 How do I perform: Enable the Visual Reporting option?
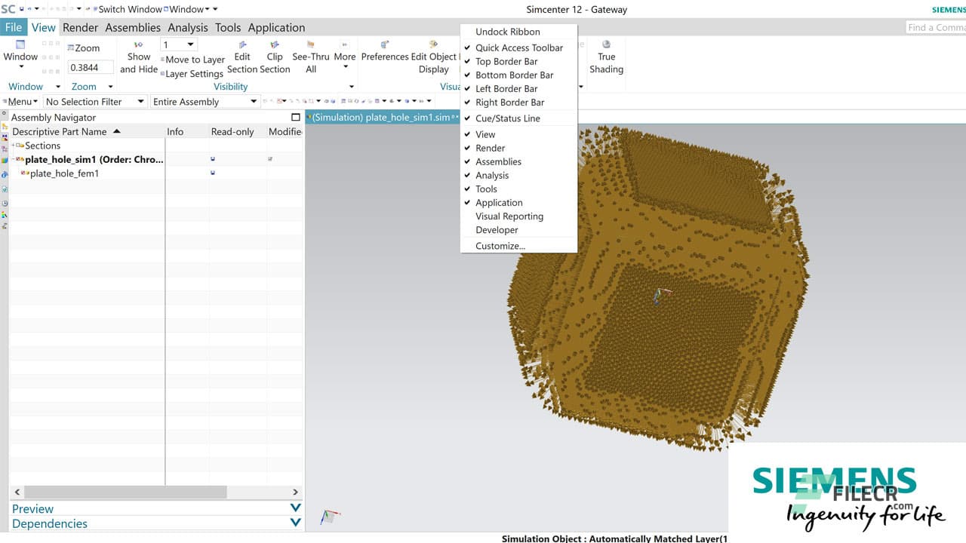pyautogui.click(x=509, y=216)
